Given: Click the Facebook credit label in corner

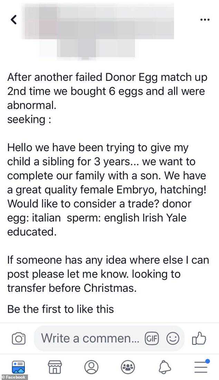Looking at the screenshot, I should pos(14,377).
